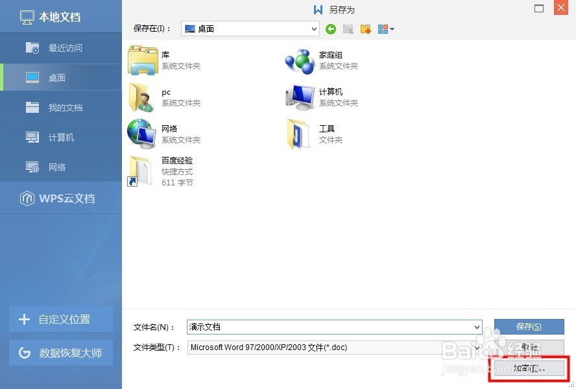This screenshot has height=389, width=576.
Task: Create a new folder with the toolbar icon
Action: (366, 29)
